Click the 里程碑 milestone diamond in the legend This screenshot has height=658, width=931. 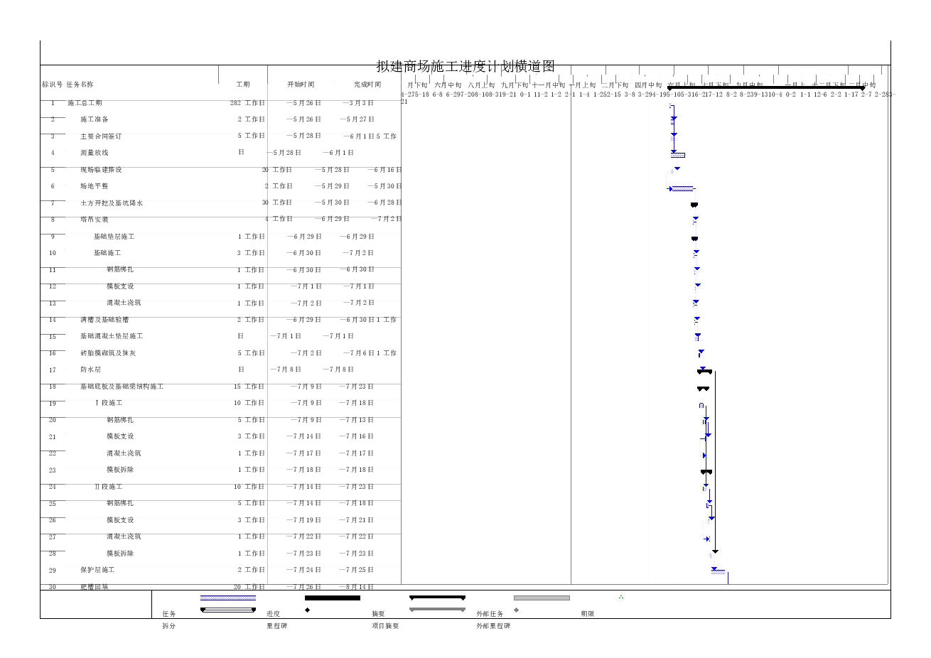pos(307,610)
